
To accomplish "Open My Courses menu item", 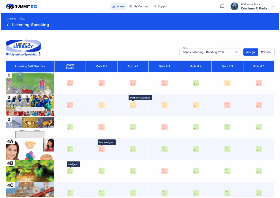I will (x=139, y=6).
